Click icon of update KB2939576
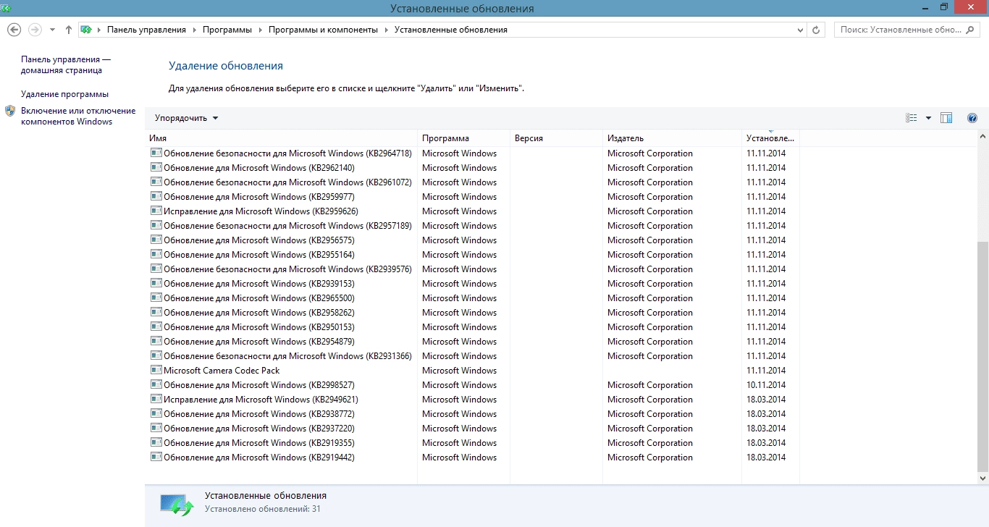 coord(156,269)
